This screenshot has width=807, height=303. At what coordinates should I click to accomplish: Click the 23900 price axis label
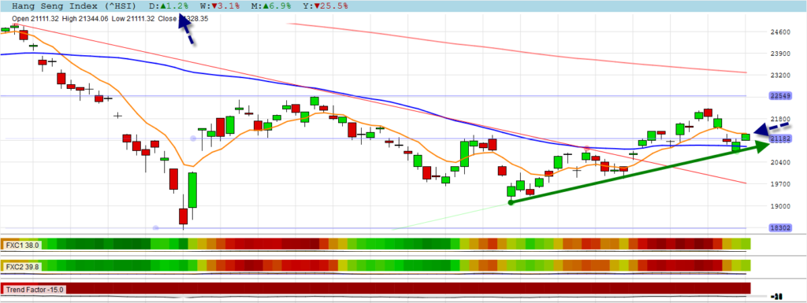tap(780, 54)
